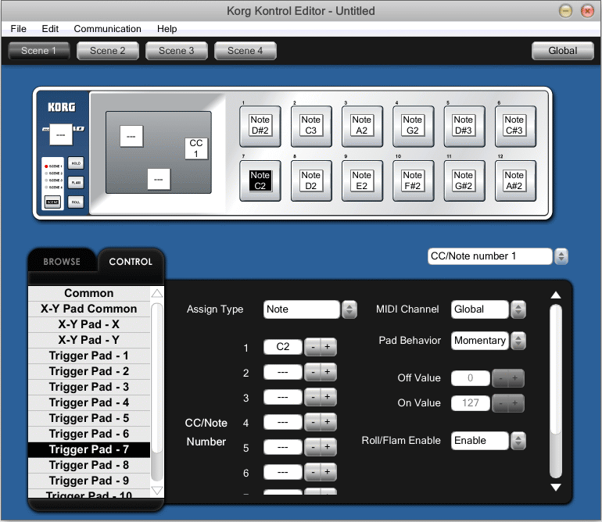Select X-Y Pad - Y in list
This screenshot has height=522, width=602.
point(89,340)
